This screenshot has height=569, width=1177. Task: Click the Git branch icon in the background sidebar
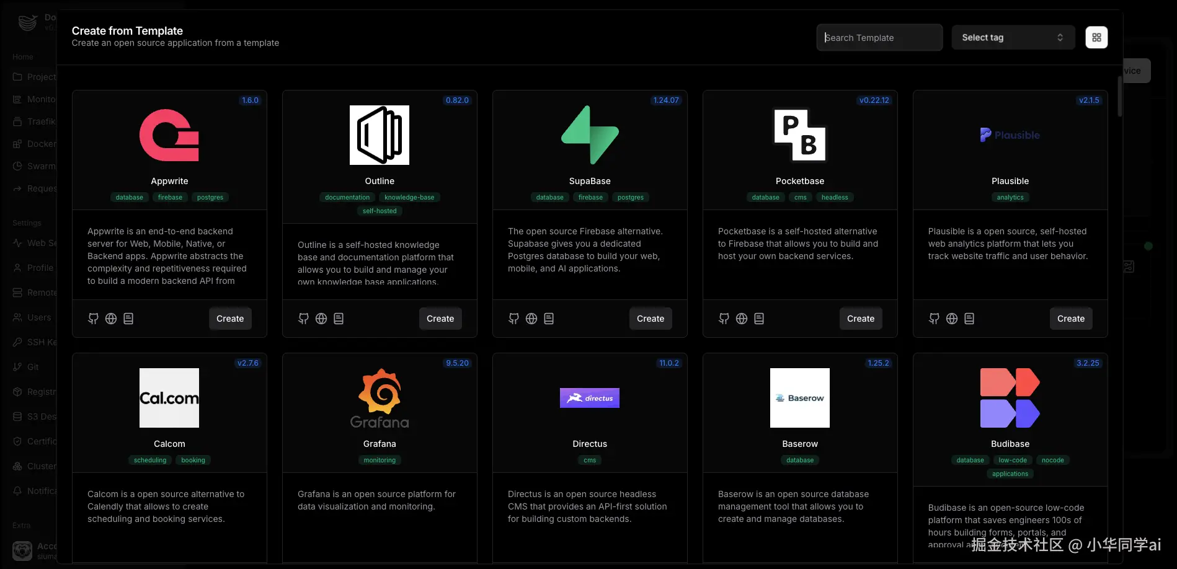[x=17, y=367]
